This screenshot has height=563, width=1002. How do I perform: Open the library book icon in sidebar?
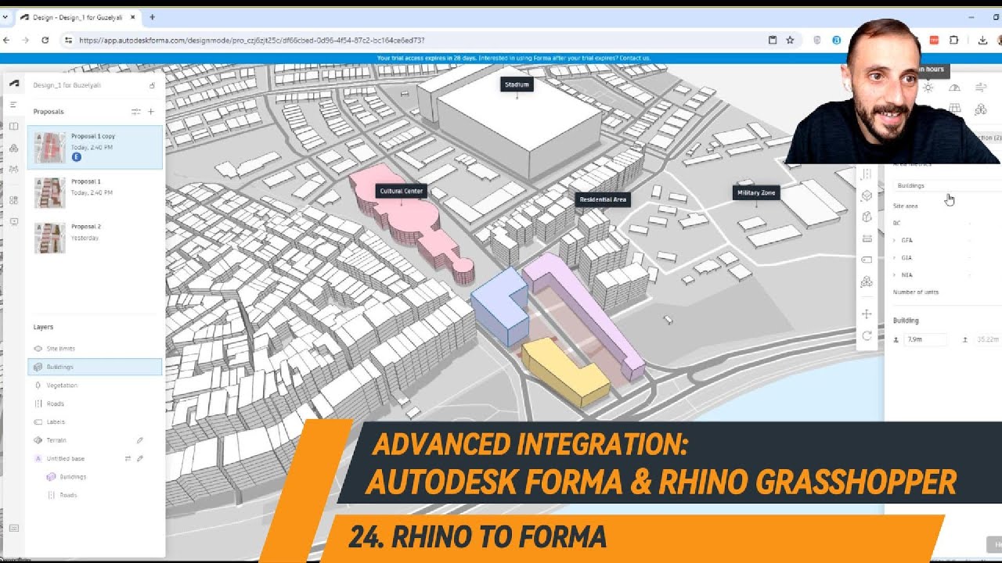pyautogui.click(x=13, y=126)
